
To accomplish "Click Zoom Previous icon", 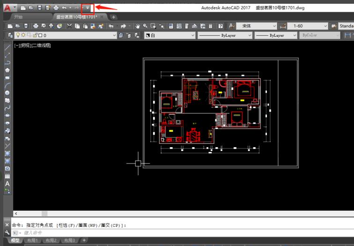I will click(x=162, y=26).
